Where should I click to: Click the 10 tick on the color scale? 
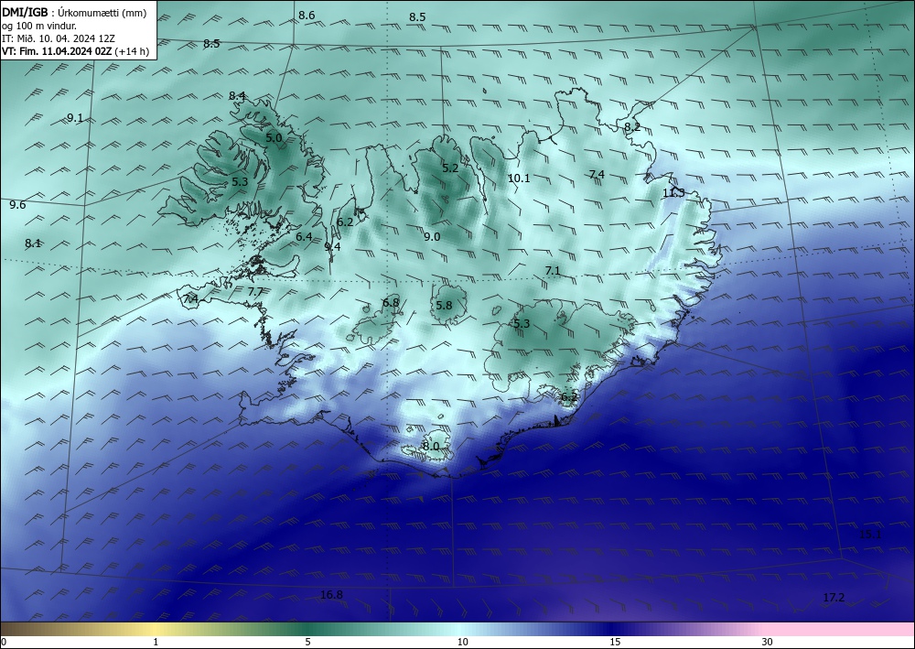(462, 642)
